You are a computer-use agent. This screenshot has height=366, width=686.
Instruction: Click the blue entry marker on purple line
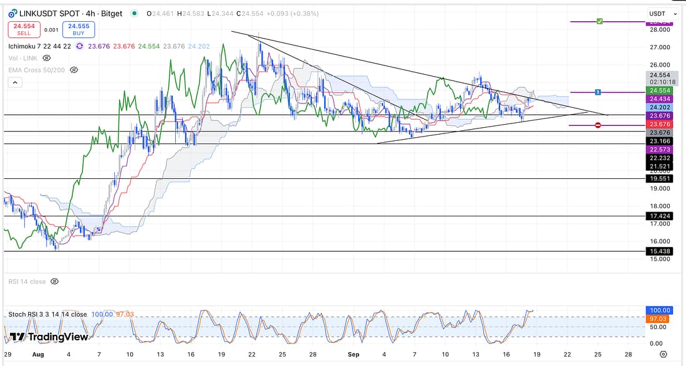pyautogui.click(x=597, y=92)
